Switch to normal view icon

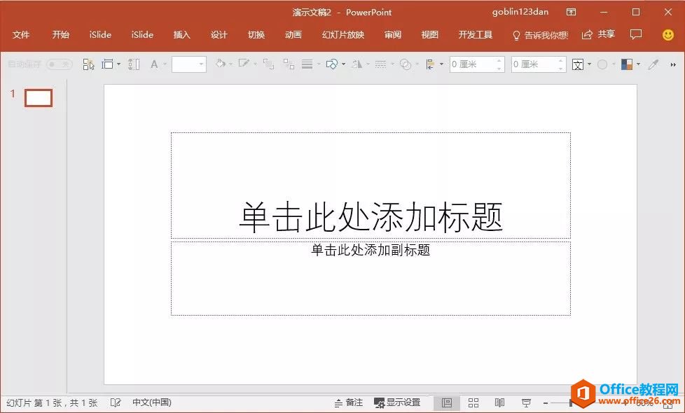point(446,403)
